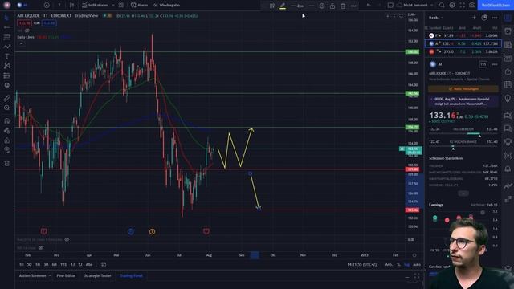Image resolution: width=514 pixels, height=289 pixels.
Task: Open quick search magnifier in top bar
Action: click(x=442, y=6)
